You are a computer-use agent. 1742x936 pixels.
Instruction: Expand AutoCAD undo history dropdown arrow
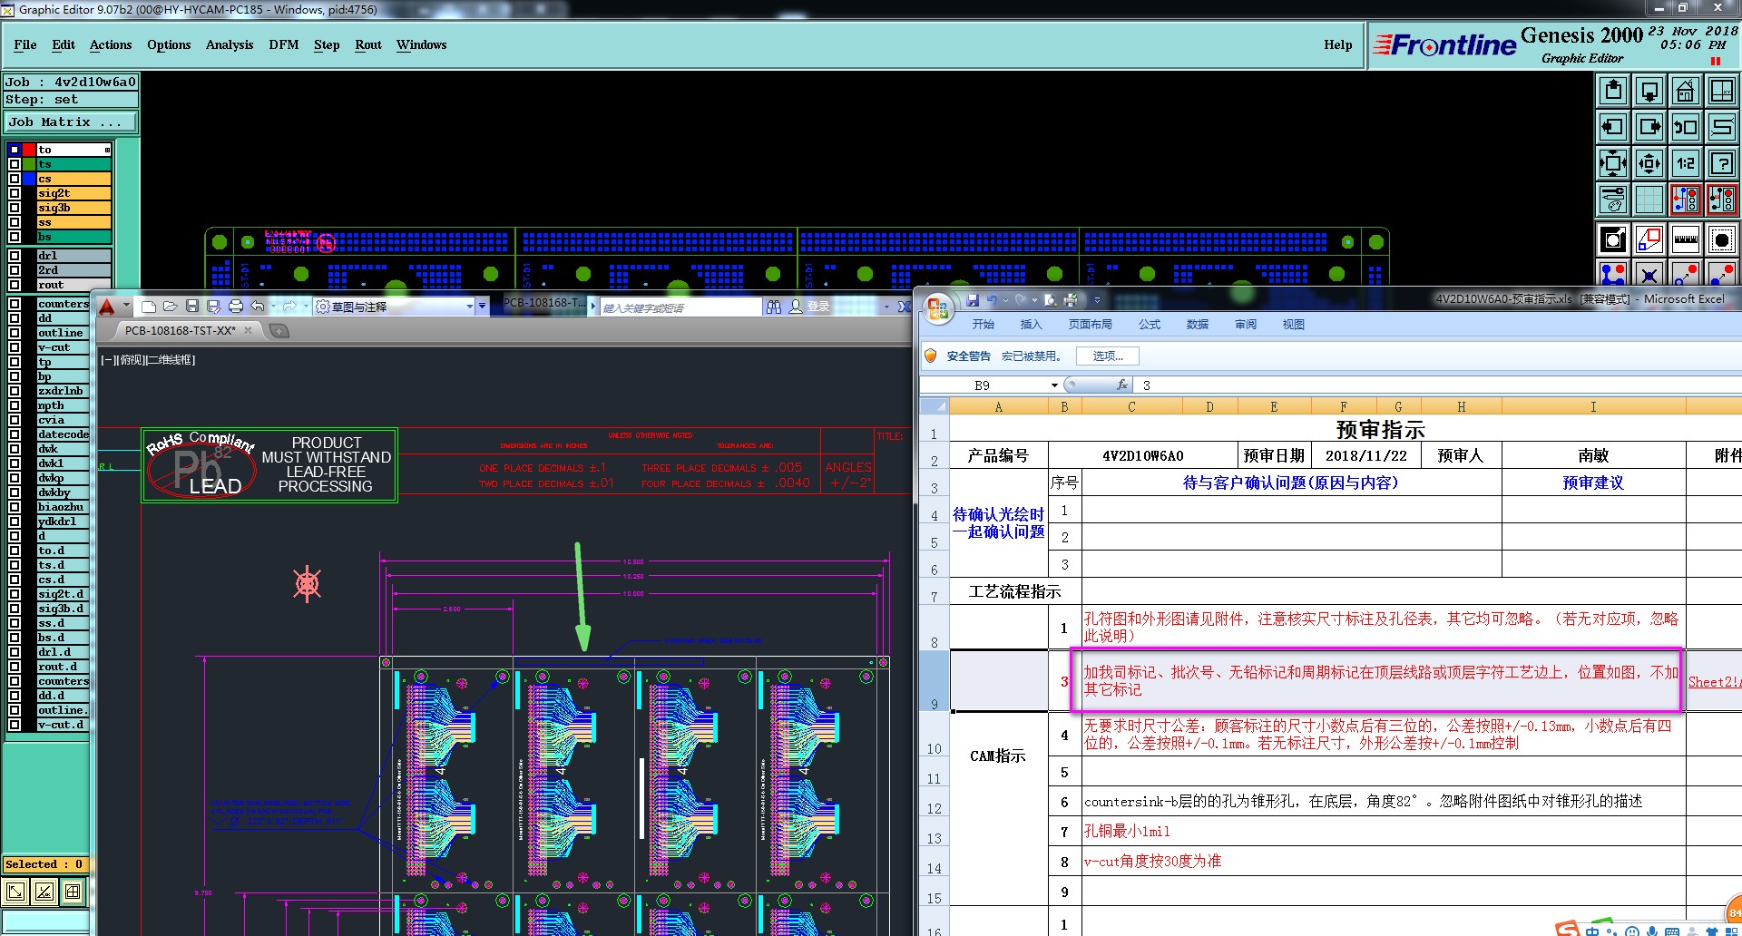point(272,307)
